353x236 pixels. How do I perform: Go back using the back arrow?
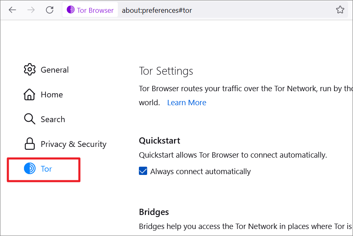[x=12, y=10]
